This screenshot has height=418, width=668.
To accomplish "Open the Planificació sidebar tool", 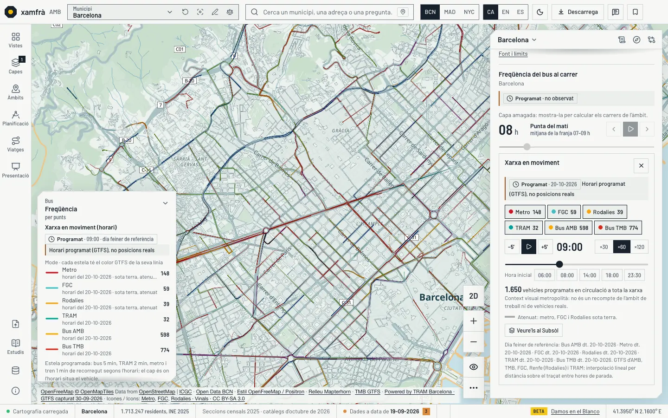I will point(15,118).
